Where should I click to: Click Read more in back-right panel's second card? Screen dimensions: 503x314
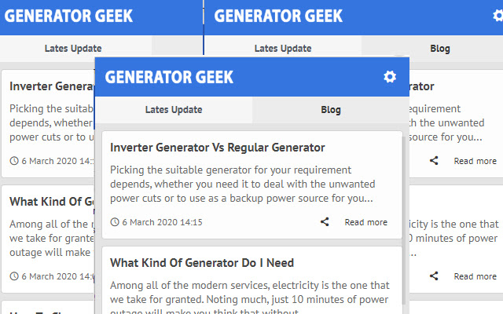(475, 276)
